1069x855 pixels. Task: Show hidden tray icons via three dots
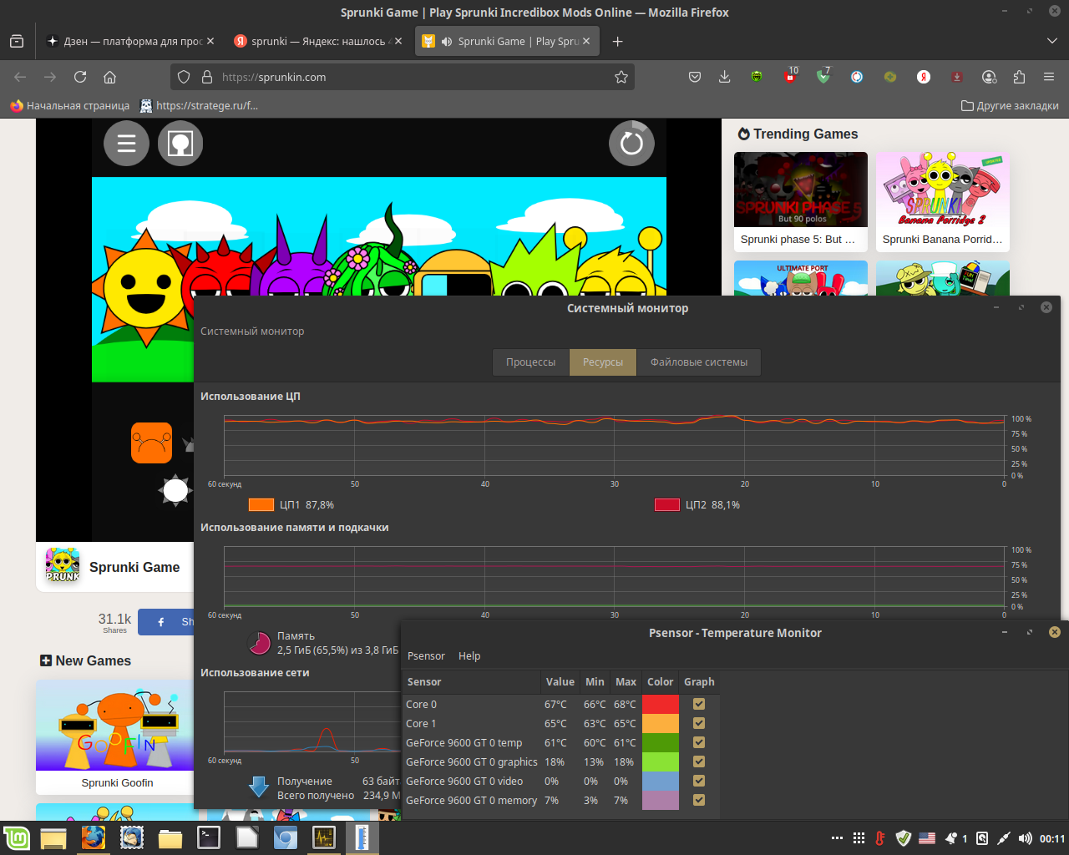click(837, 838)
